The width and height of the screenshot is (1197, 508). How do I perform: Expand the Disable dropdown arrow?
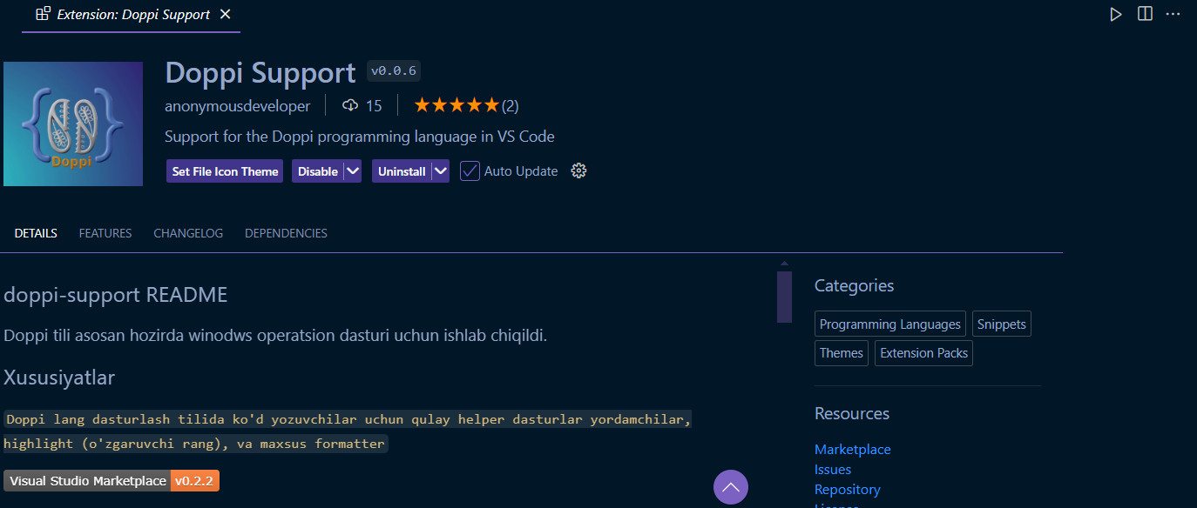pos(353,171)
